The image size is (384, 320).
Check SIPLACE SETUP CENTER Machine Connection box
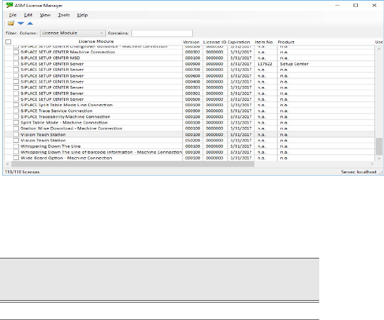coord(16,52)
